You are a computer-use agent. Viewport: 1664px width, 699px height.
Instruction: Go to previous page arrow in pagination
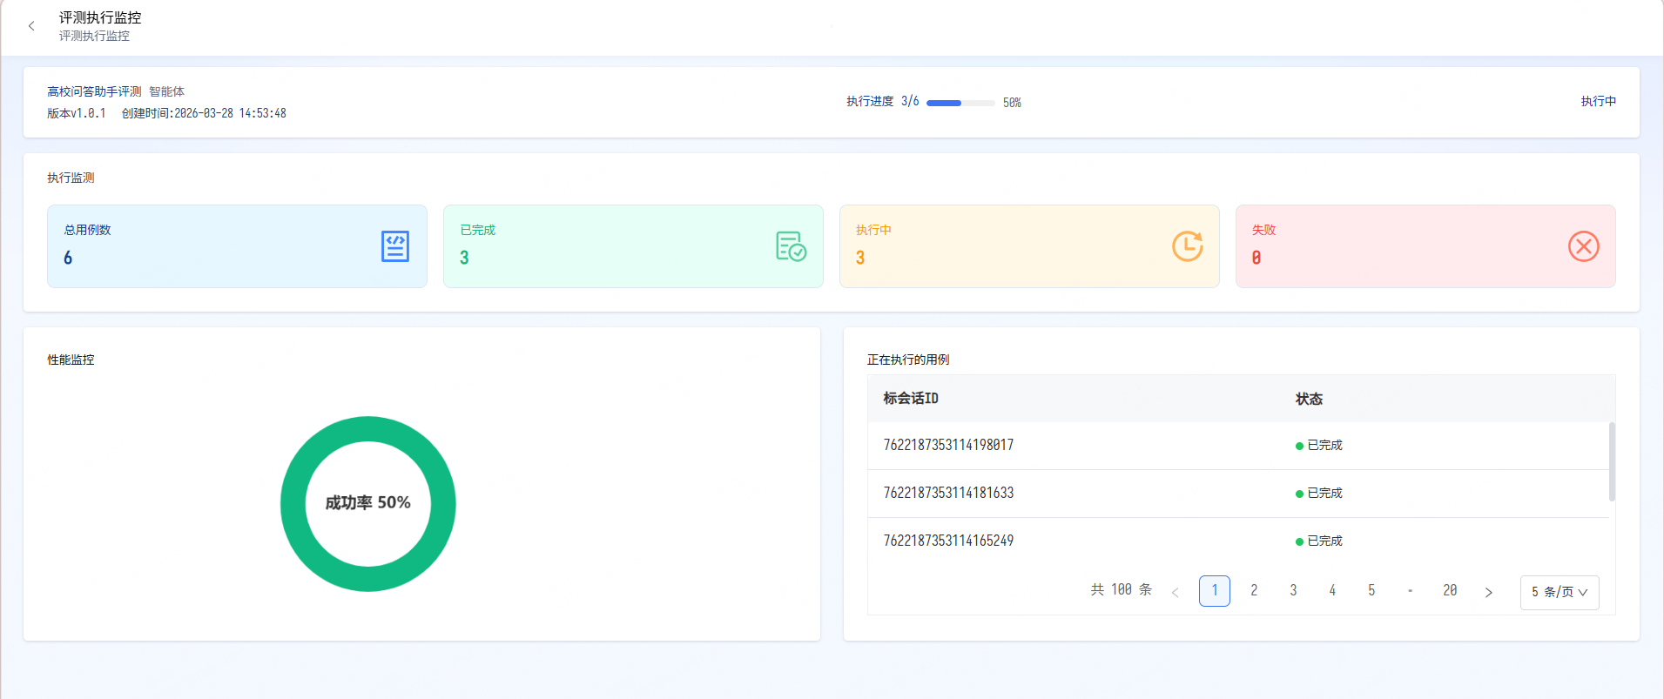[x=1175, y=592]
